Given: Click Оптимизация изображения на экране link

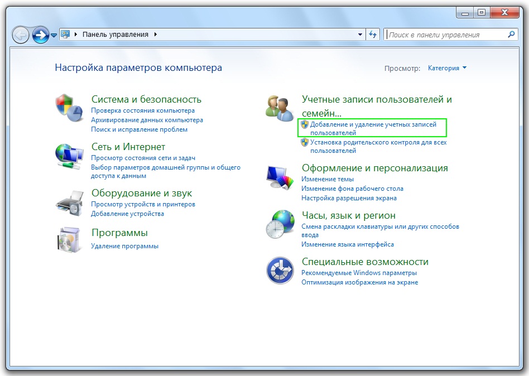Looking at the screenshot, I should (x=359, y=282).
